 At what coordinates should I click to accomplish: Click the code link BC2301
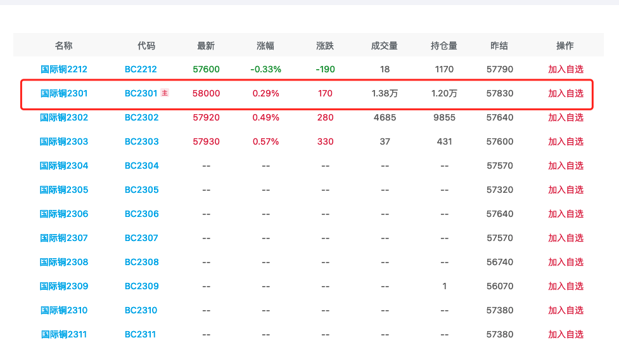141,93
